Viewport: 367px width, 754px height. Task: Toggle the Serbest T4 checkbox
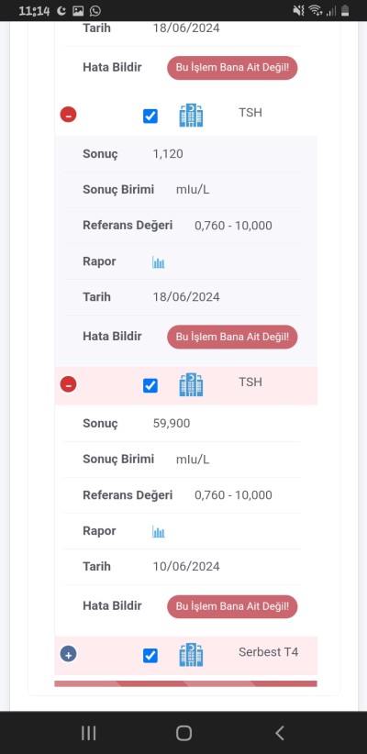150,655
